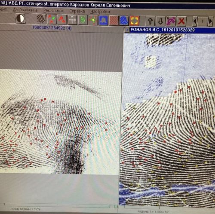Click the red-green minutiae points icon
This screenshot has width=215, height=214.
click(x=52, y=19)
